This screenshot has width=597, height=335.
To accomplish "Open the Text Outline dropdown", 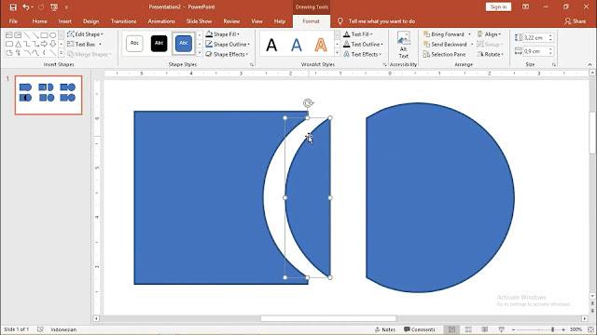I will coord(363,44).
